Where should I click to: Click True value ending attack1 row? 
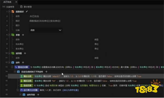(x=139, y=76)
